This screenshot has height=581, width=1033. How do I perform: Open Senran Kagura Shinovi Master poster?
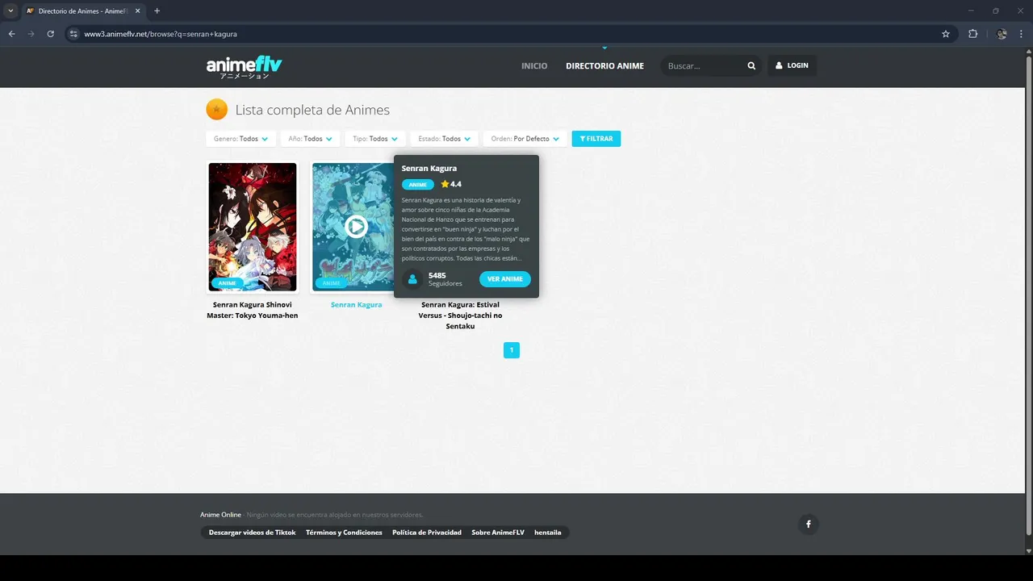coord(253,227)
